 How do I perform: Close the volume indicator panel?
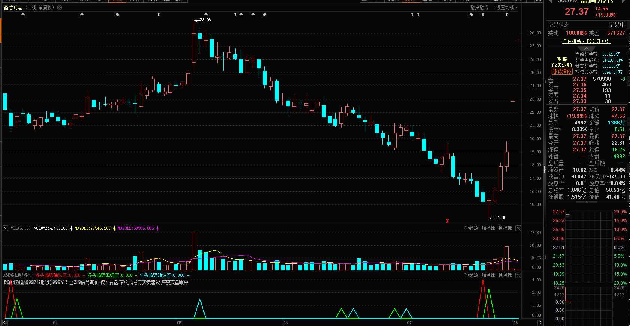click(518, 228)
